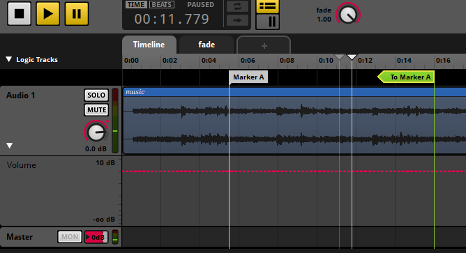This screenshot has width=466, height=253.
Task: Click the gray secondary cursor handle
Action: 340,56
